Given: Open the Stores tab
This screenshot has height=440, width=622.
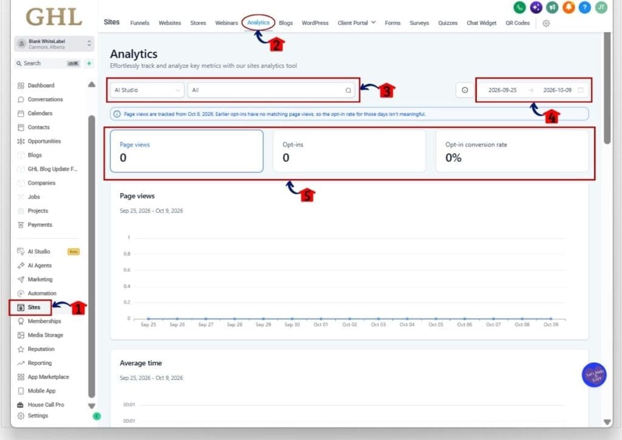Looking at the screenshot, I should click(x=198, y=23).
